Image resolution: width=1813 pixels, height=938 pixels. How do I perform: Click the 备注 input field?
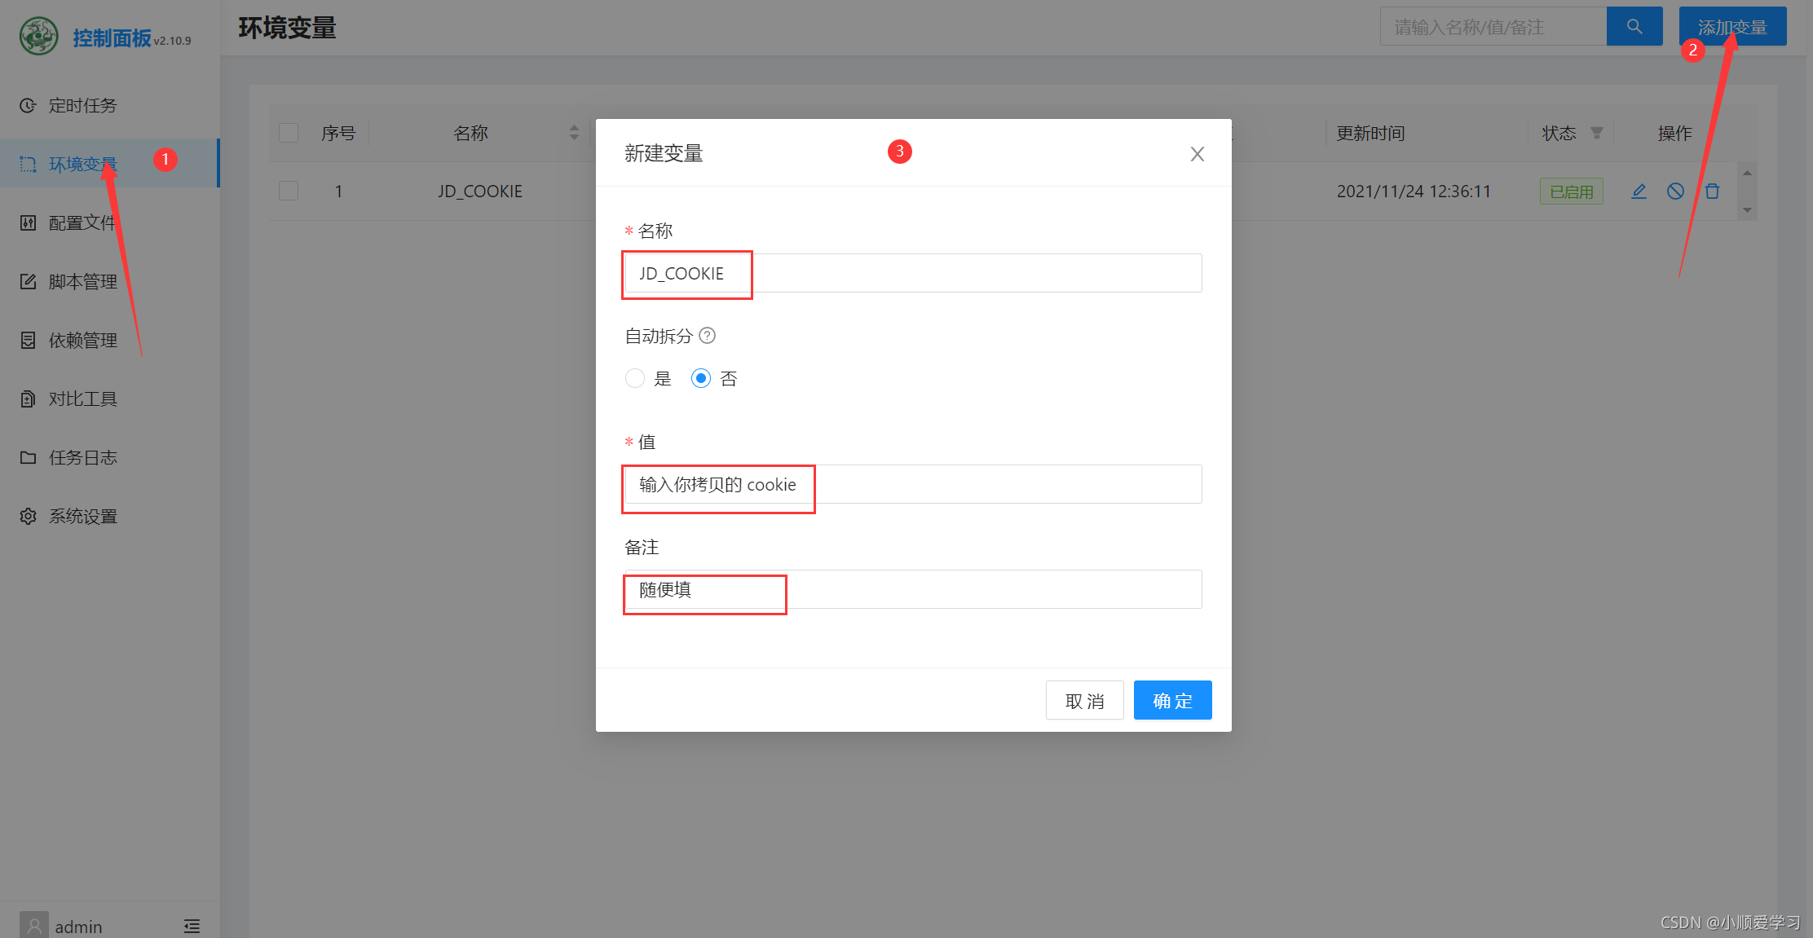click(x=913, y=589)
